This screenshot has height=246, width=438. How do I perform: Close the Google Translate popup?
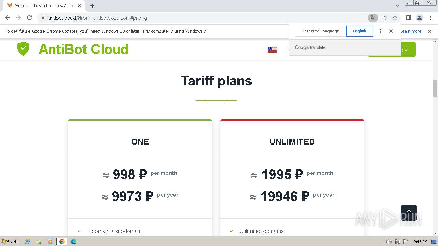[391, 31]
